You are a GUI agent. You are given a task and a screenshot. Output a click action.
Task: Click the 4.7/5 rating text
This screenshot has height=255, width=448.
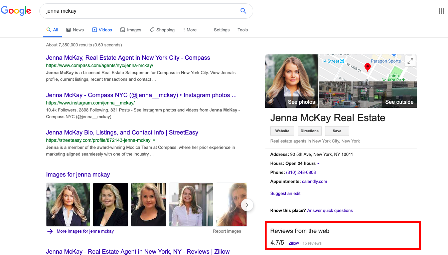277,243
